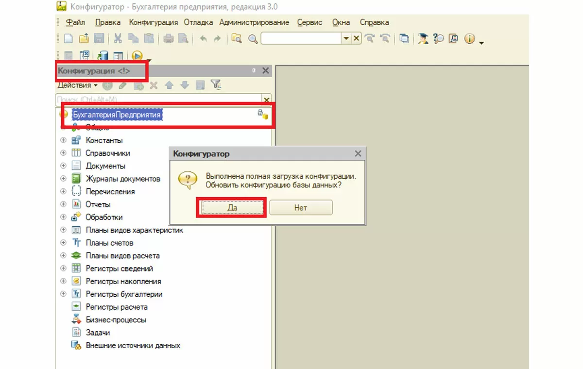Screen dimensions: 583x369
Task: Open the Окна menu
Action: point(341,22)
